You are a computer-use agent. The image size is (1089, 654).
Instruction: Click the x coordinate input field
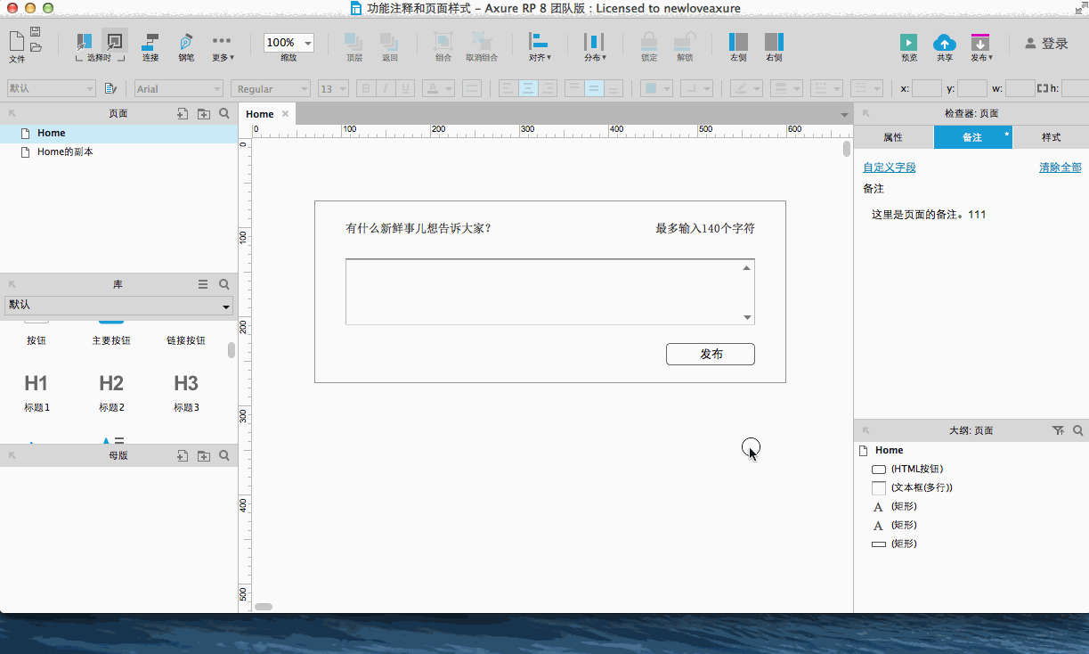pyautogui.click(x=927, y=88)
